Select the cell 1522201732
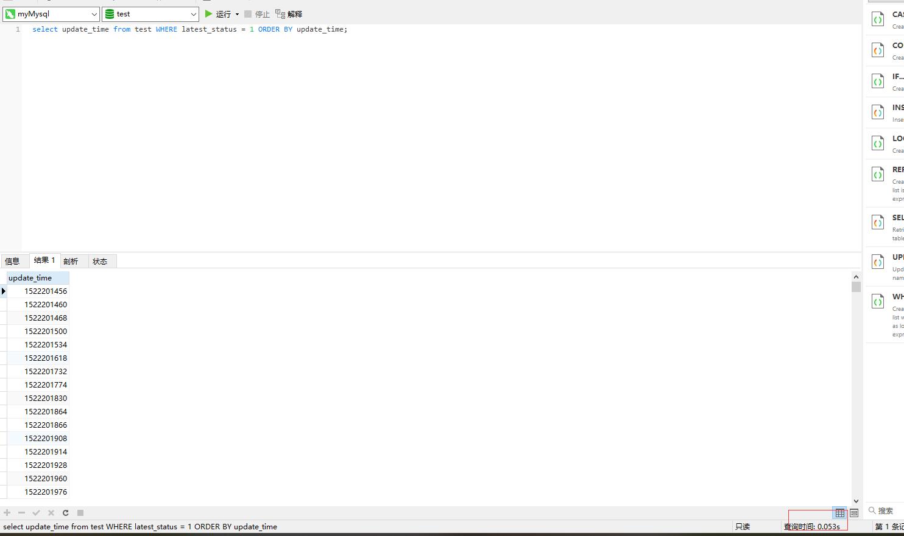This screenshot has height=536, width=904. click(38, 372)
